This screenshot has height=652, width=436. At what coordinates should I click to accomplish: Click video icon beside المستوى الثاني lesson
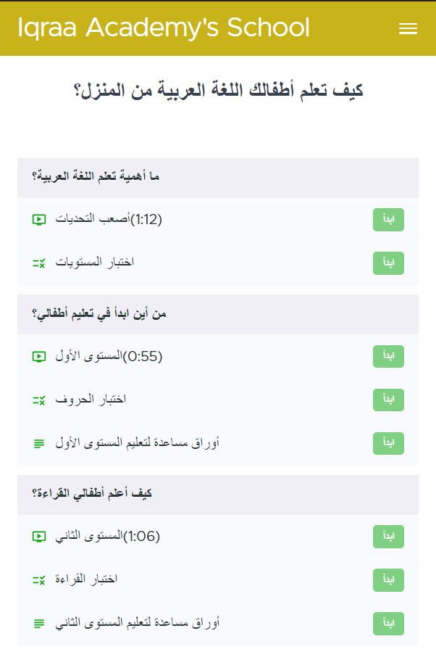39,537
